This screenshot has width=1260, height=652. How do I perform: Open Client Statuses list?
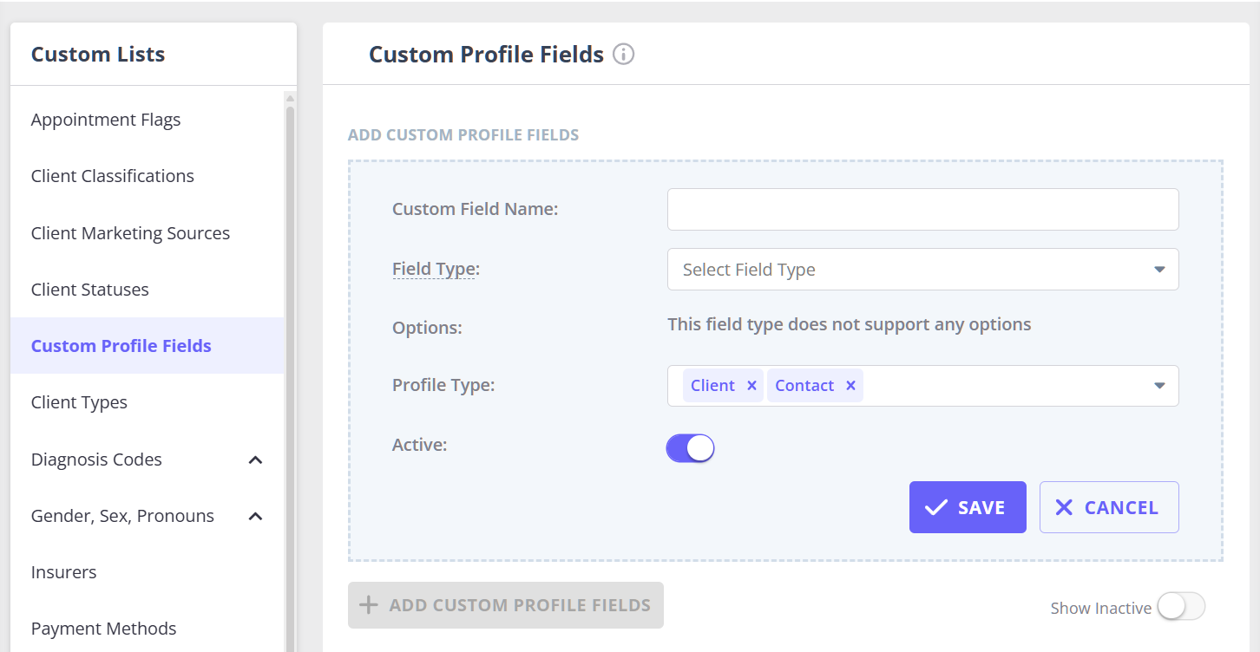tap(90, 290)
